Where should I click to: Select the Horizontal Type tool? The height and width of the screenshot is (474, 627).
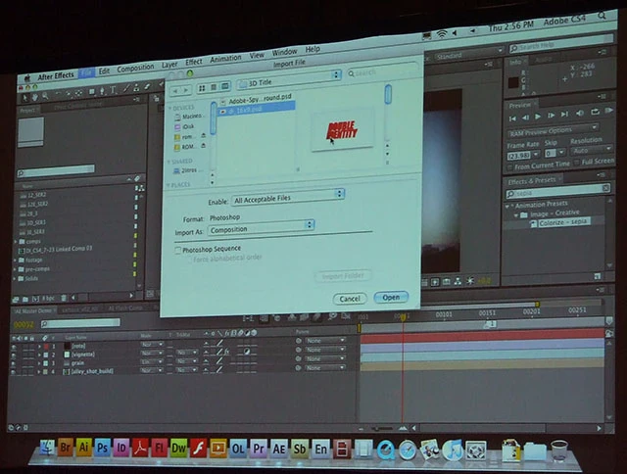point(114,90)
